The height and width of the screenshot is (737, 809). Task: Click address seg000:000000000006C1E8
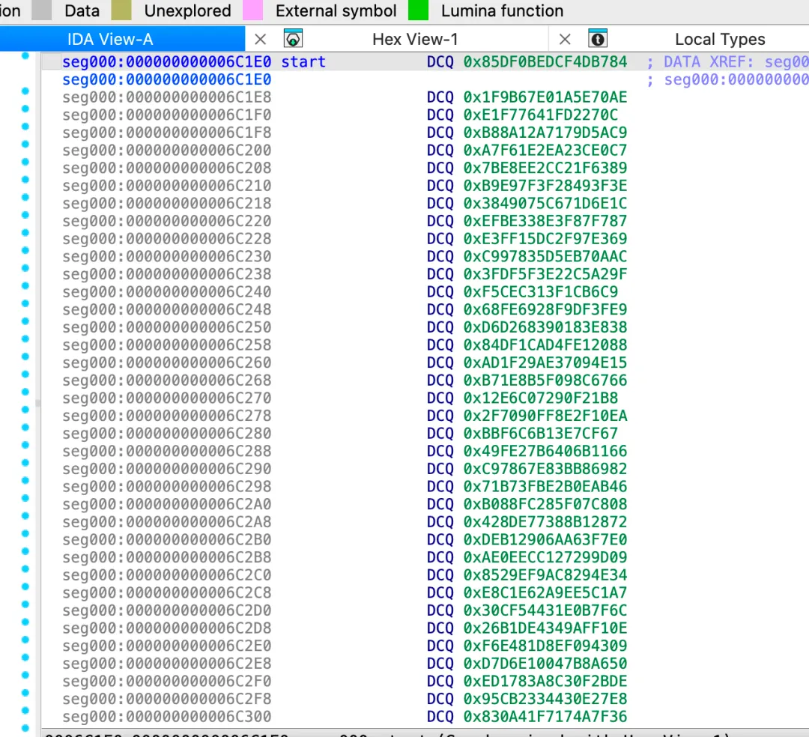tap(166, 97)
